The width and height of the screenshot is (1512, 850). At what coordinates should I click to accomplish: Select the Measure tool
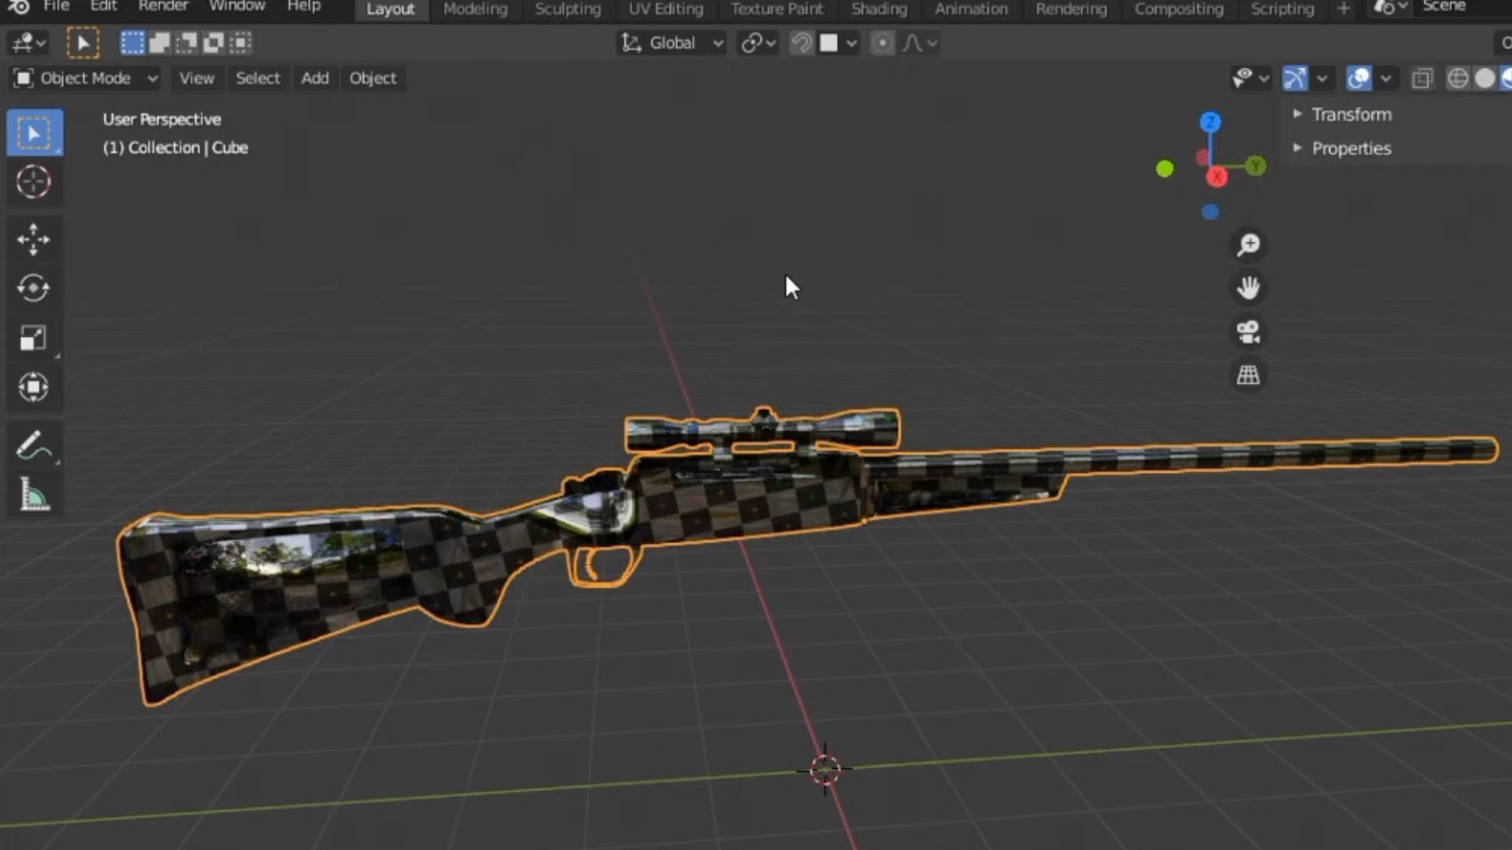33,495
